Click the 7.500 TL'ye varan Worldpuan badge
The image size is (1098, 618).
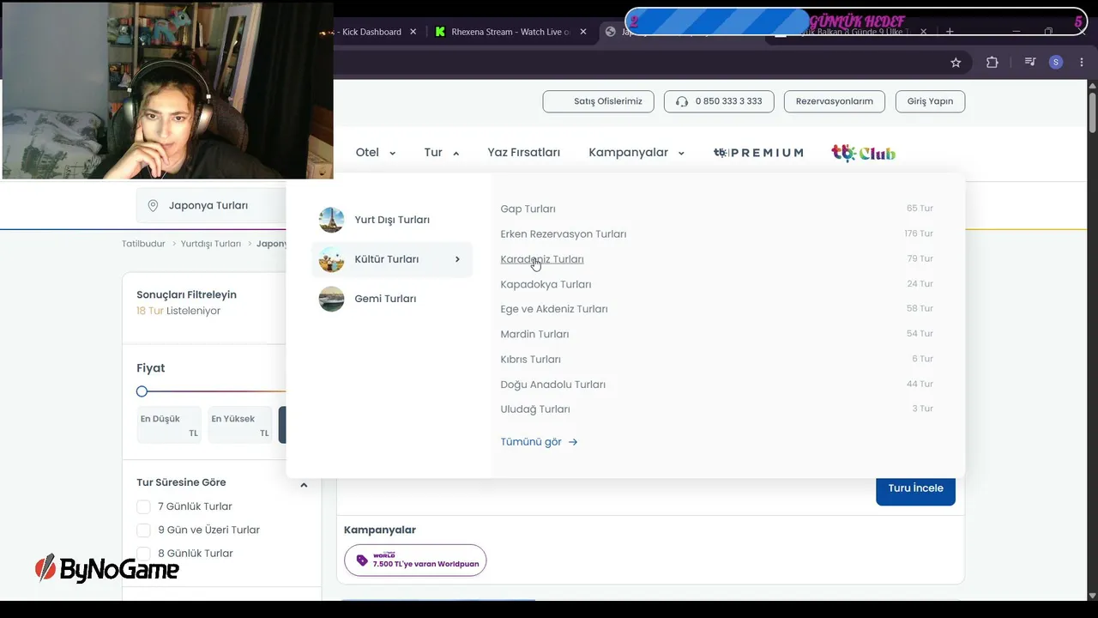415,560
